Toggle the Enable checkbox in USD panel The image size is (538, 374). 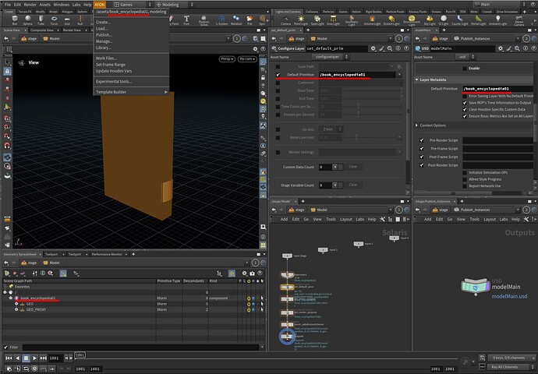[465, 69]
